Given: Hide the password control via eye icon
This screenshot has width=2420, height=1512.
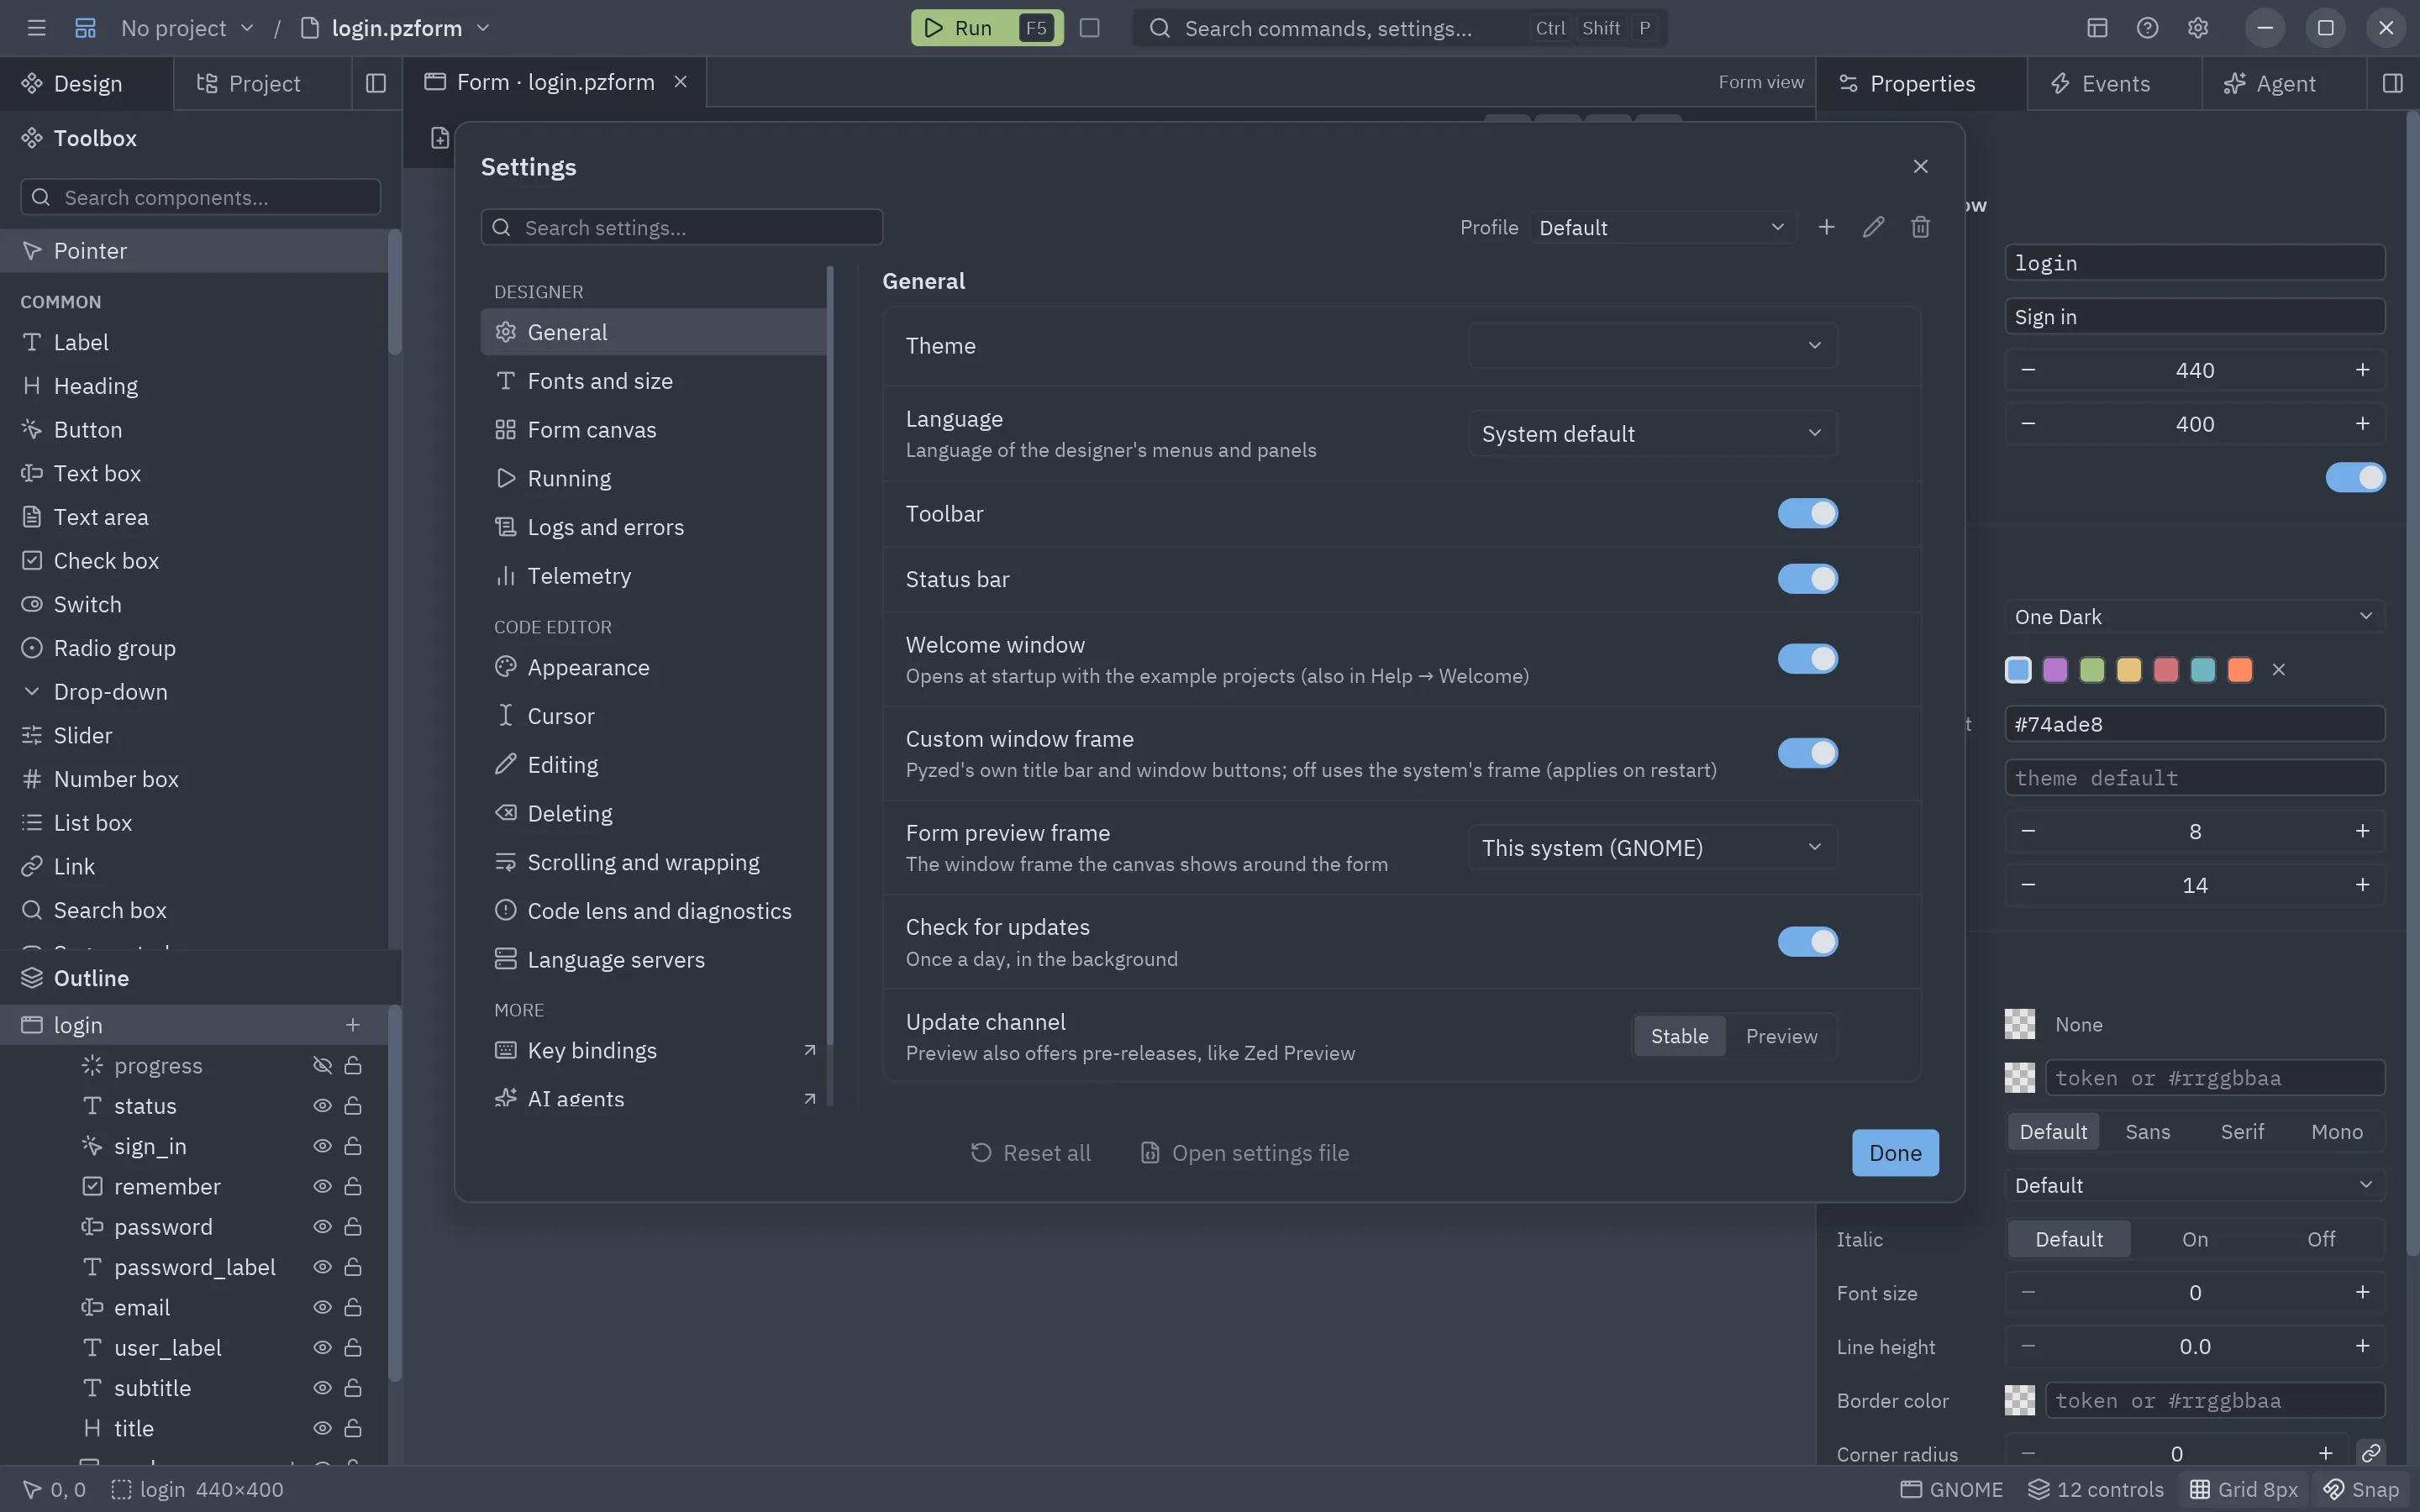Looking at the screenshot, I should pyautogui.click(x=322, y=1227).
